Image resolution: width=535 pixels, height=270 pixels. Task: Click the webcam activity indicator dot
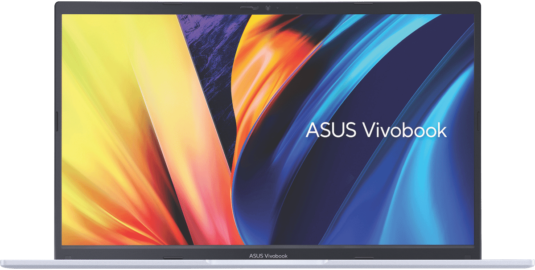277,8
